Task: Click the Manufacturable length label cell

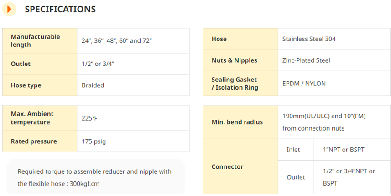Action: pyautogui.click(x=40, y=41)
